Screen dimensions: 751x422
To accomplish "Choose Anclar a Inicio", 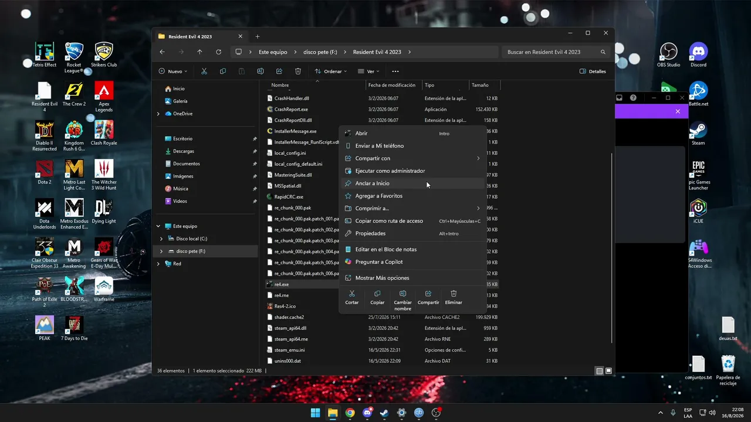I will [413, 183].
